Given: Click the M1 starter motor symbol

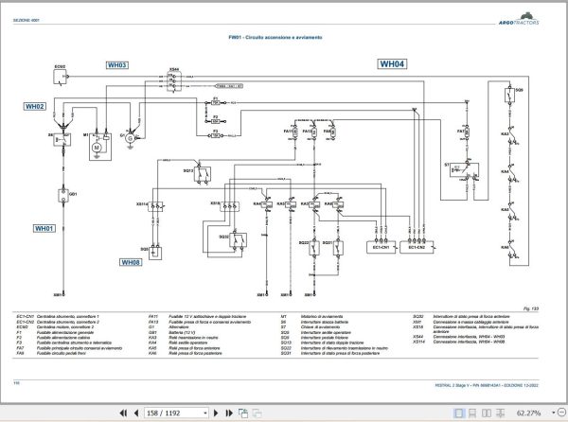Looking at the screenshot, I should [100, 147].
